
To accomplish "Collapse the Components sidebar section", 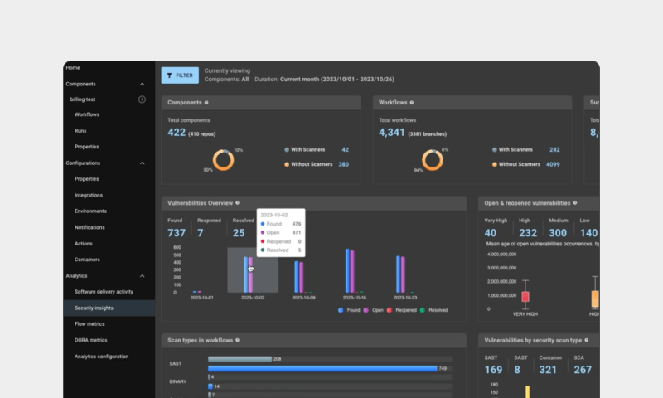I will (x=142, y=85).
